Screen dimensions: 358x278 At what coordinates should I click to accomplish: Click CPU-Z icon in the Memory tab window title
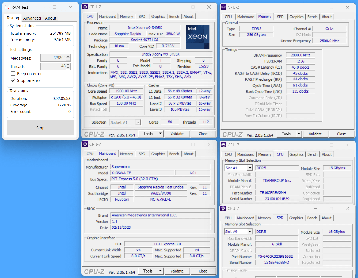(223, 7)
